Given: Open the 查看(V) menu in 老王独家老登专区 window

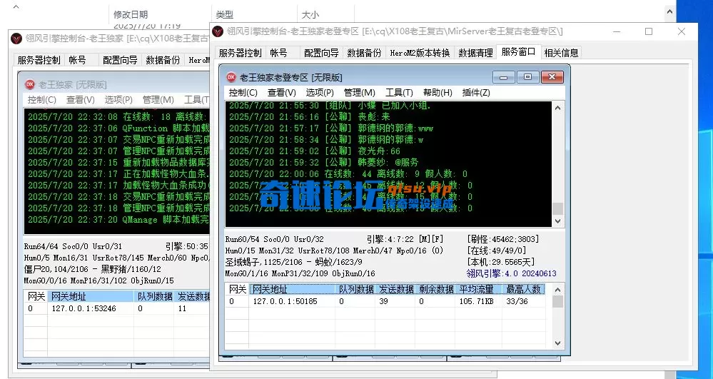Looking at the screenshot, I should point(281,93).
